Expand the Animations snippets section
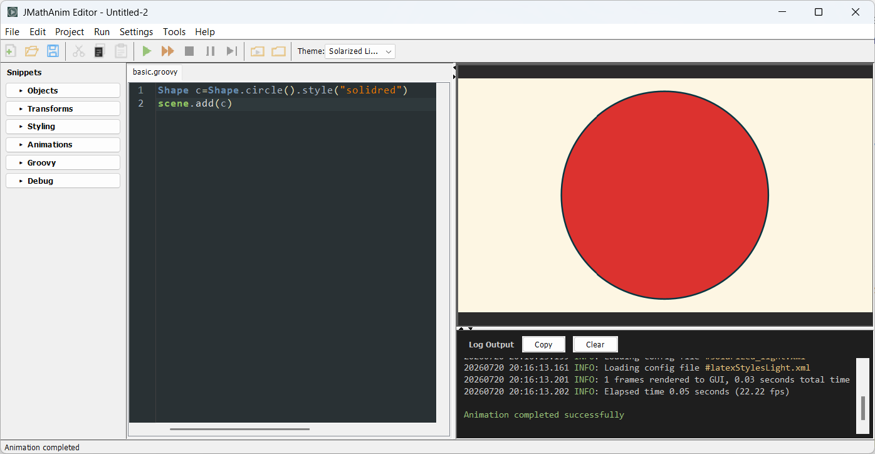Viewport: 875px width, 454px height. click(x=63, y=145)
